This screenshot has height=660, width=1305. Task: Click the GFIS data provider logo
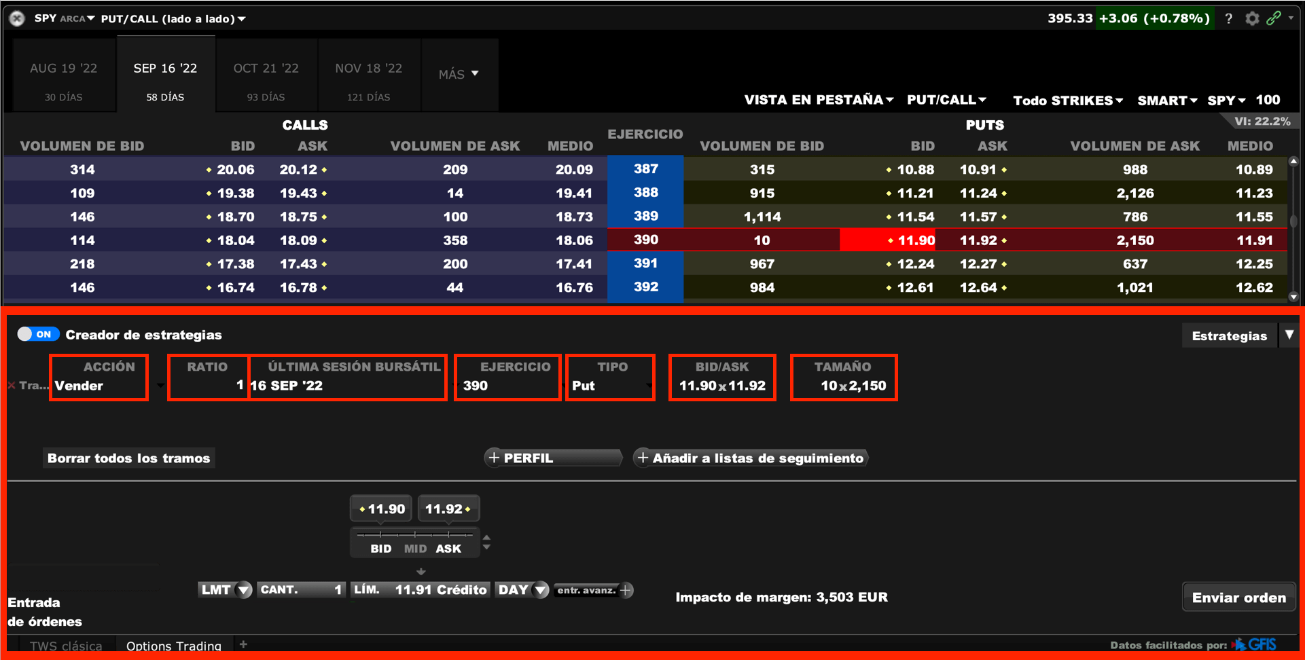click(1255, 644)
